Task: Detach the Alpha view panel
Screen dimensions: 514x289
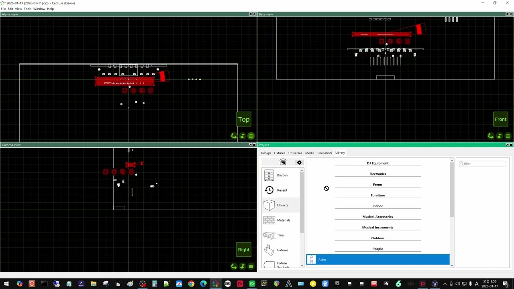Action: (x=250, y=14)
